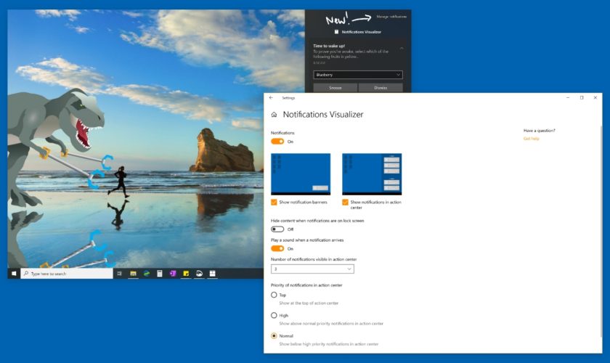The image size is (610, 363).
Task: Open the Calculator app on taskbar
Action: pos(159,274)
